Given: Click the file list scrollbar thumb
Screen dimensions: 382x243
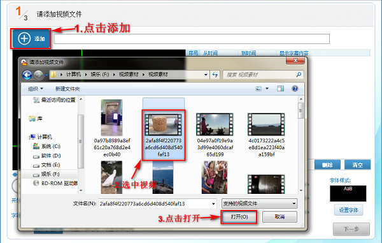Looking at the screenshot, I should [x=301, y=110].
